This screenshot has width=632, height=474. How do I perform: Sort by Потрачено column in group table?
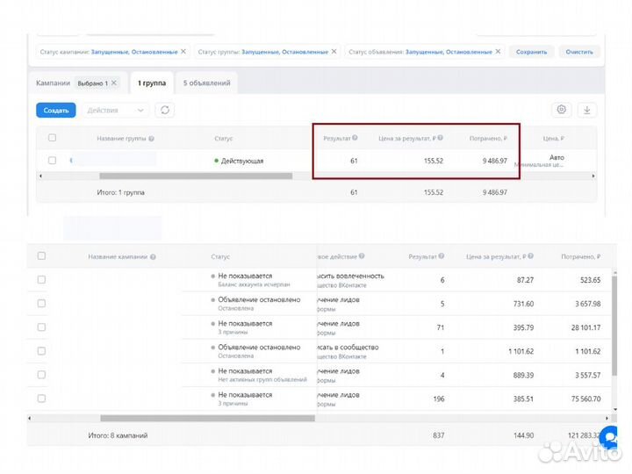coord(488,139)
